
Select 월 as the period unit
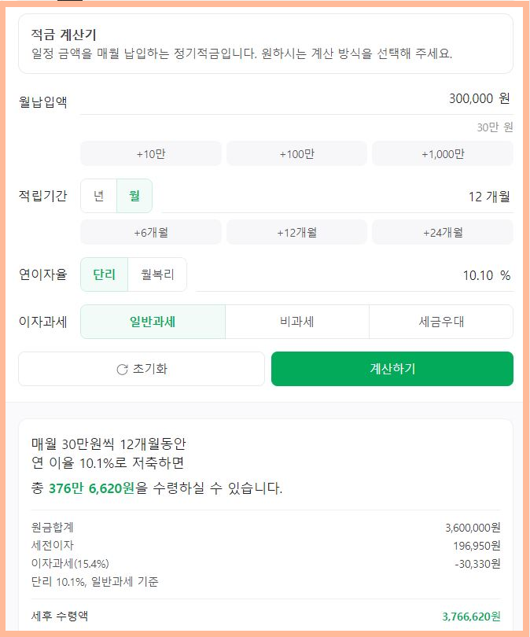(133, 195)
